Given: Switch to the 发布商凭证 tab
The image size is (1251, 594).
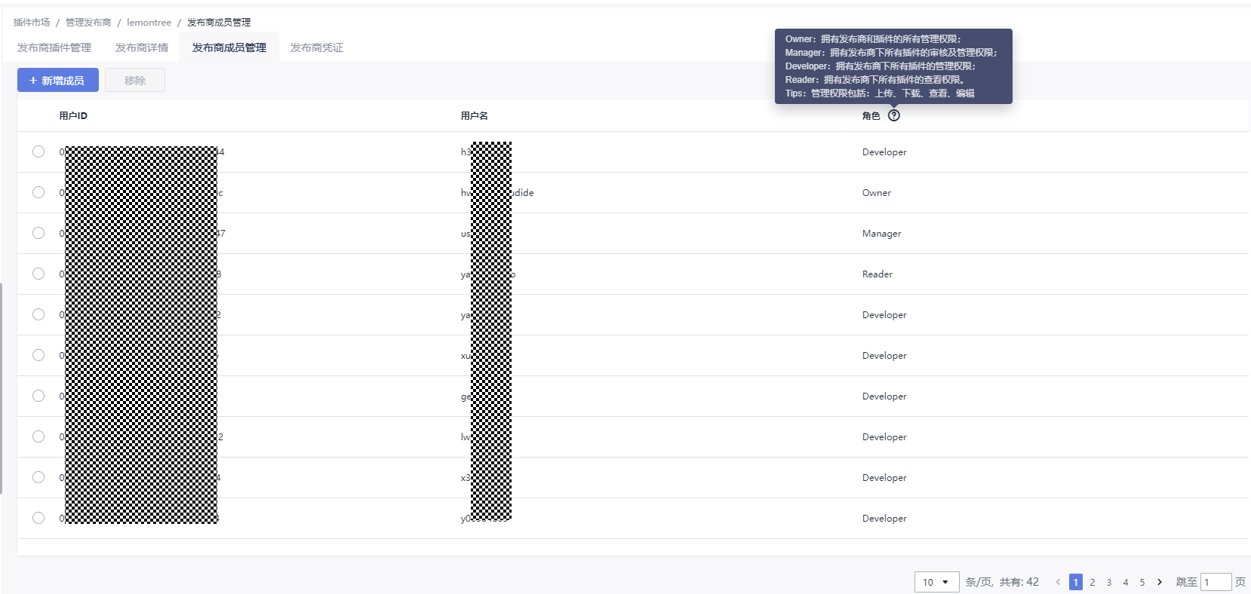Looking at the screenshot, I should (317, 47).
